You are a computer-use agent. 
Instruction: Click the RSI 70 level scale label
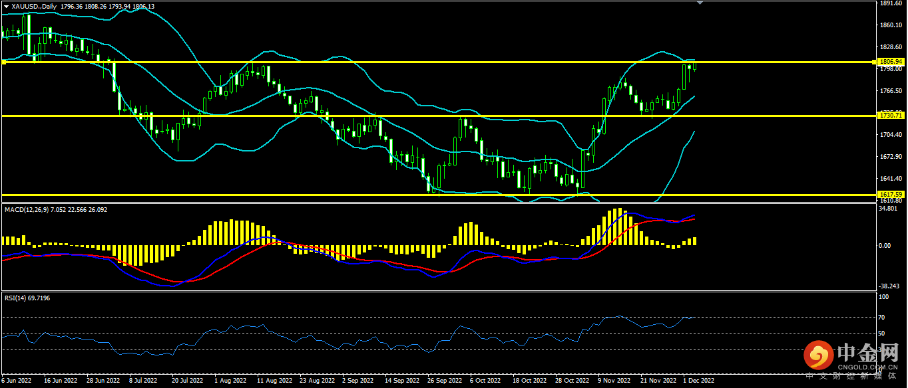click(x=882, y=318)
